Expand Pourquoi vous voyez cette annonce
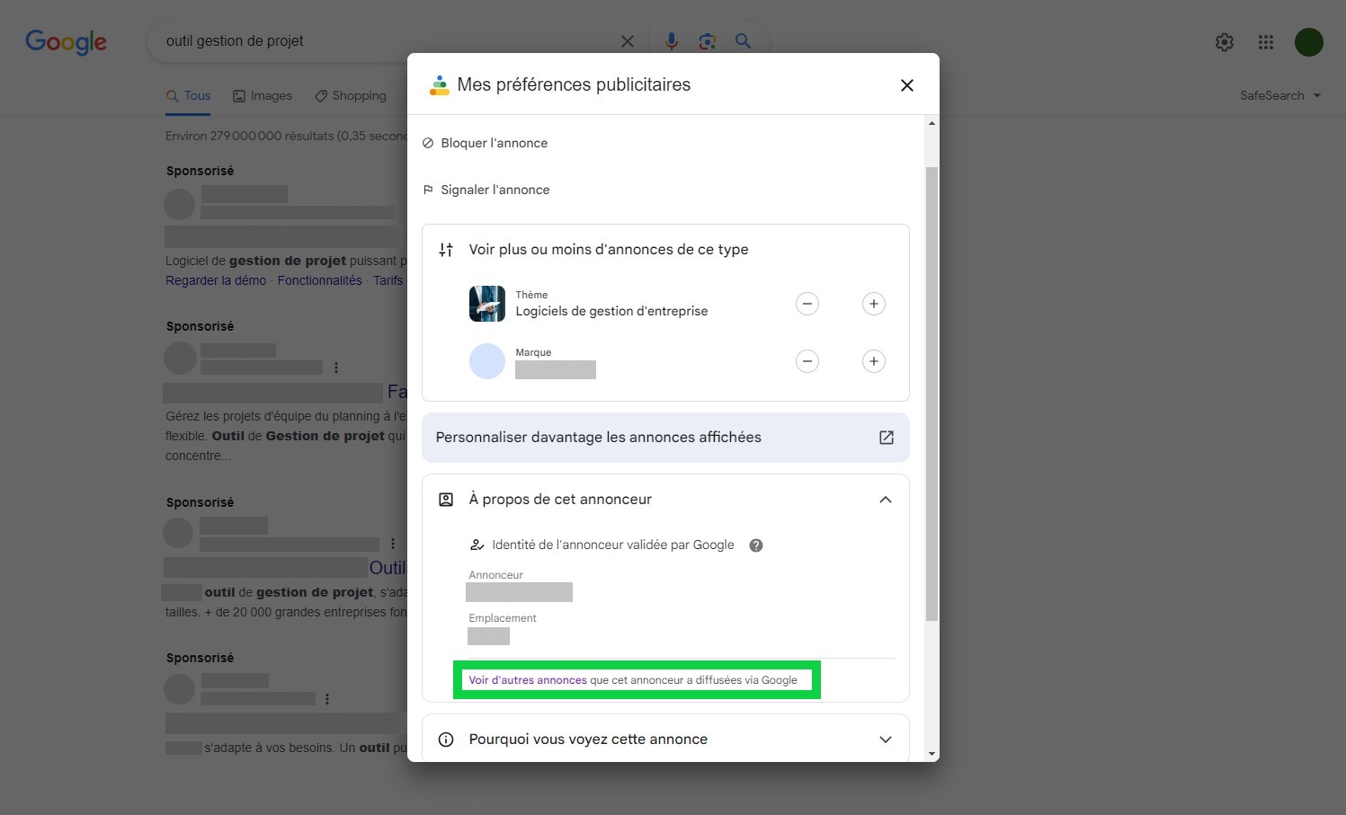Image resolution: width=1346 pixels, height=815 pixels. click(x=885, y=740)
